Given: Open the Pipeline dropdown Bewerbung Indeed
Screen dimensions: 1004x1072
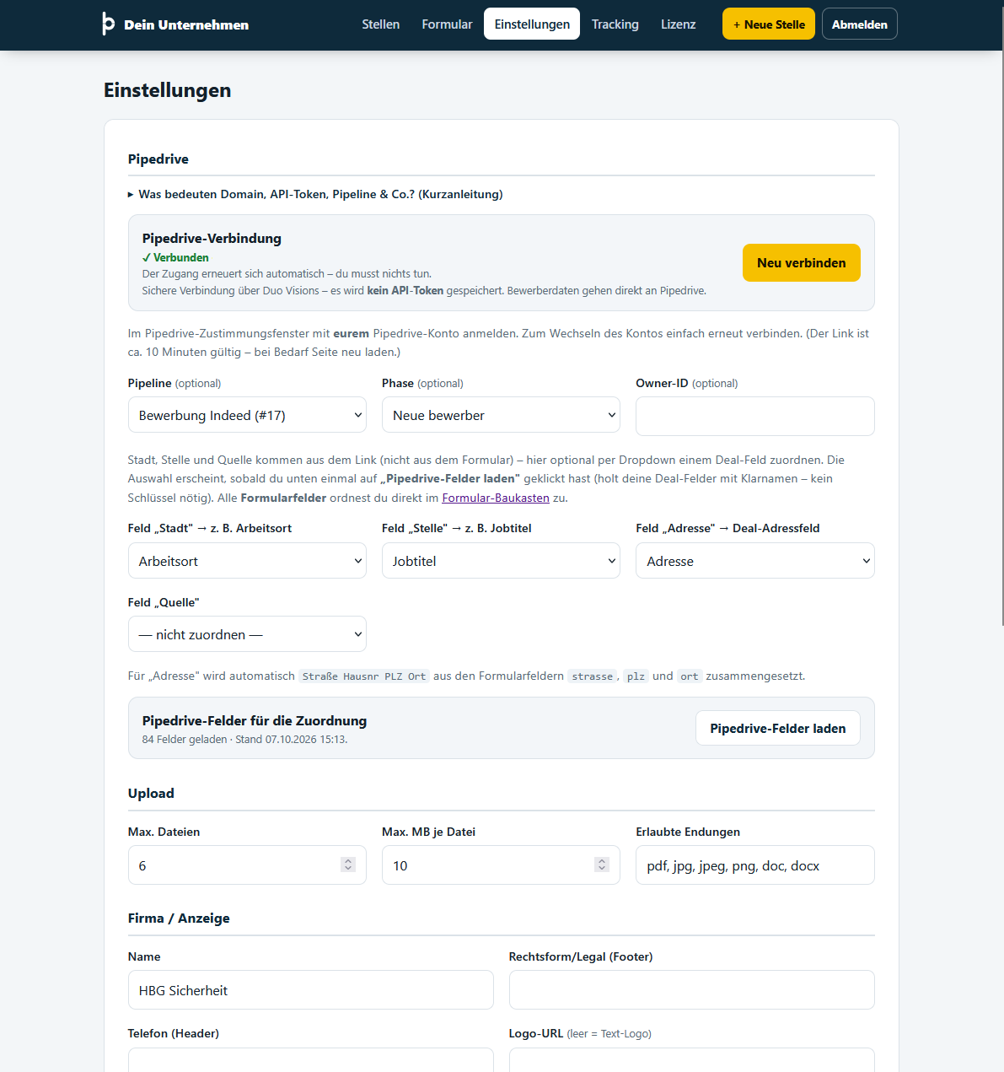Looking at the screenshot, I should [247, 415].
